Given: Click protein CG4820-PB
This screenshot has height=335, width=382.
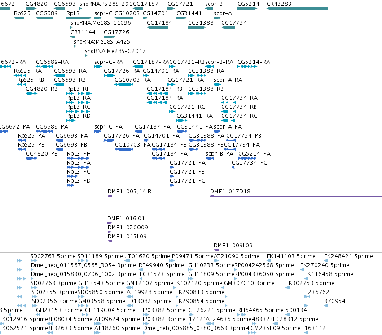Looking at the screenshot, I should coord(32,158).
